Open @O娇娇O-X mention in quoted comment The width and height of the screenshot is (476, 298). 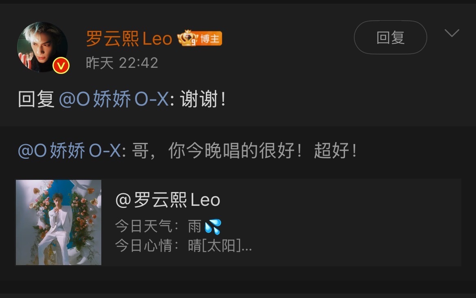(70, 151)
